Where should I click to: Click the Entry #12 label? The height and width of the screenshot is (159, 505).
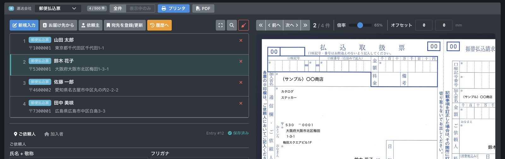click(215, 133)
